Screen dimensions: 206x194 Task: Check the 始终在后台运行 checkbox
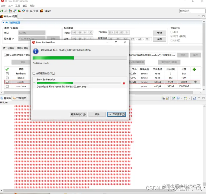tap(34, 73)
